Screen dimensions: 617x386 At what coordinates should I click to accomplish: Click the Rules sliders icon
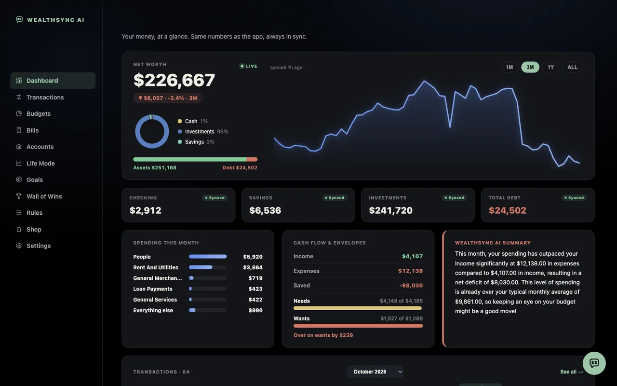click(x=19, y=213)
